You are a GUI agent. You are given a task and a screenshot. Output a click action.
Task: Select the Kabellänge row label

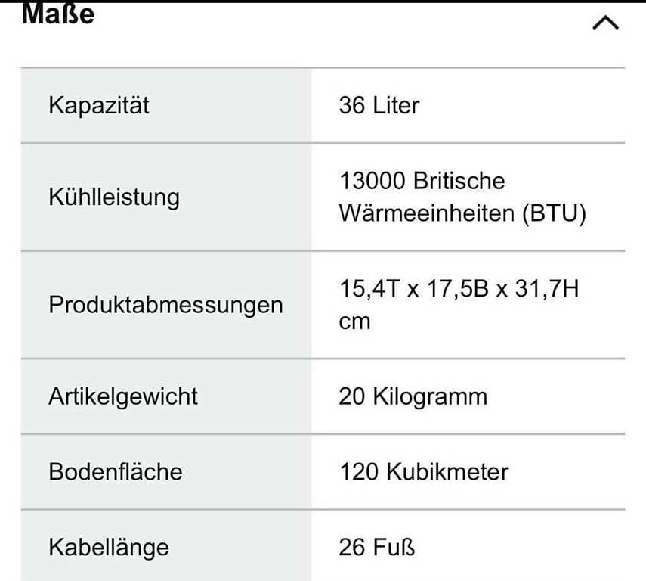click(109, 547)
